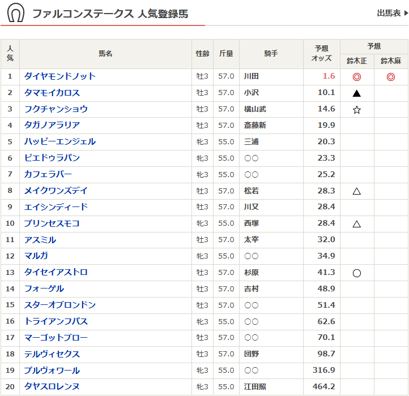Click the white triangle mark for プリンセスモコ
Viewport: 409px width, 396px height.
coord(357,224)
